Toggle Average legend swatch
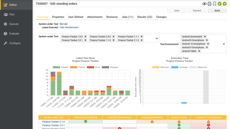The width and height of the screenshot is (230, 129). 175,67
